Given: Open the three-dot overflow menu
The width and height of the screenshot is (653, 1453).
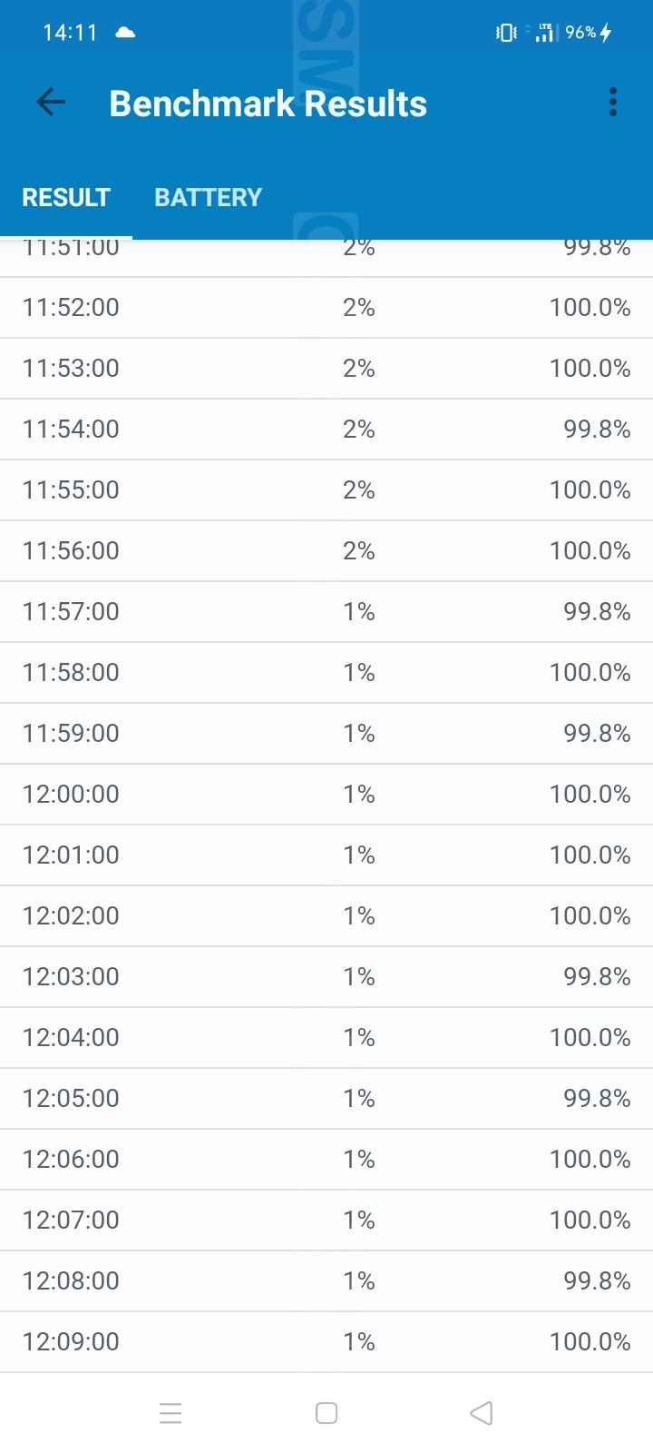Looking at the screenshot, I should tap(613, 103).
